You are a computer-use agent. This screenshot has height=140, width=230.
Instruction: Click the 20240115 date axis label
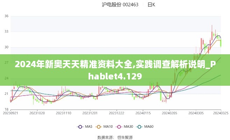pyautogui.click(x=143, y=113)
